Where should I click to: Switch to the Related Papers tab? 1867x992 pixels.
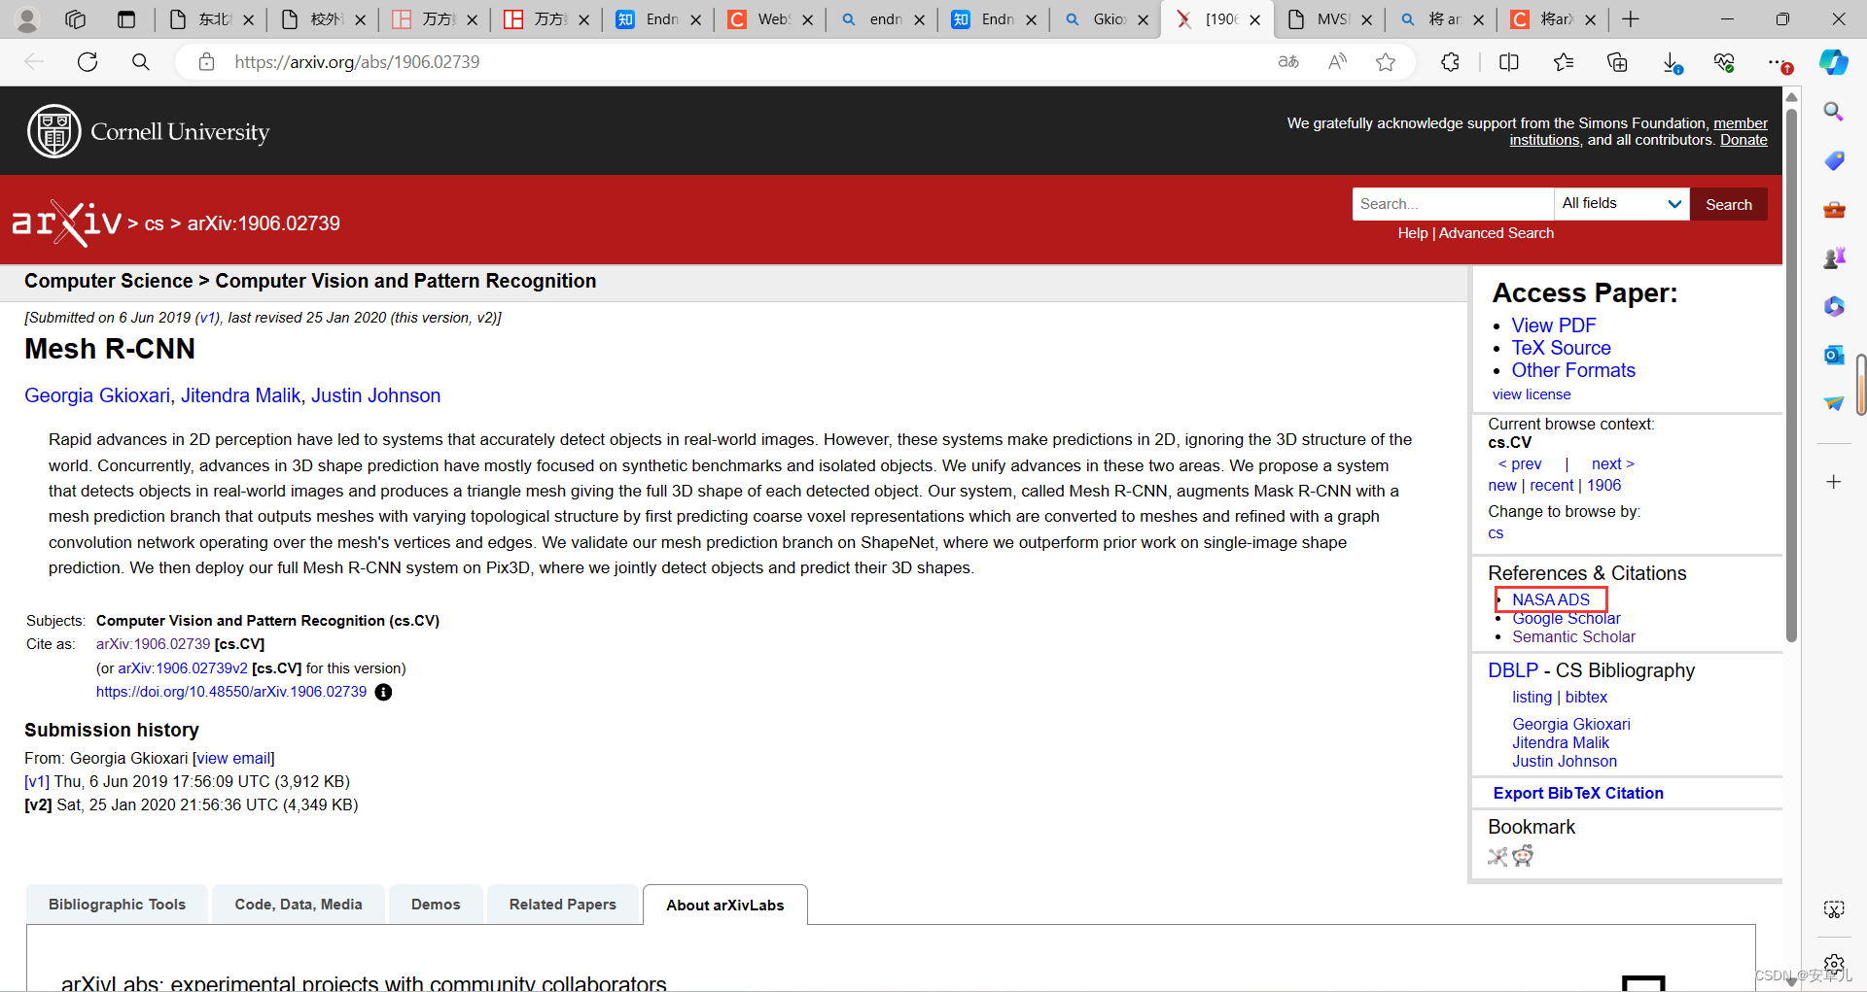(563, 904)
